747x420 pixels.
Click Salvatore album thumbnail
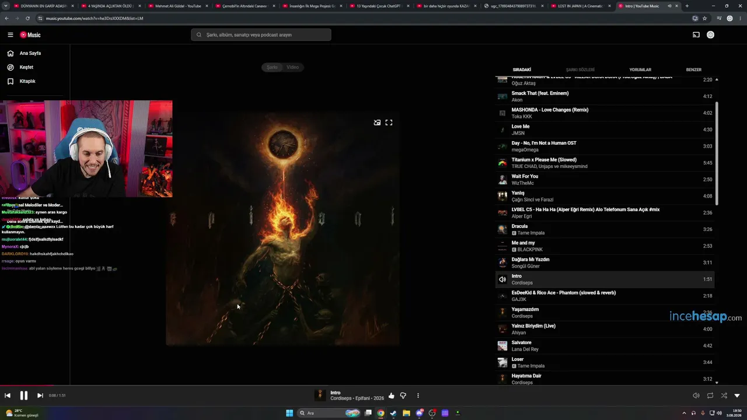pos(502,346)
